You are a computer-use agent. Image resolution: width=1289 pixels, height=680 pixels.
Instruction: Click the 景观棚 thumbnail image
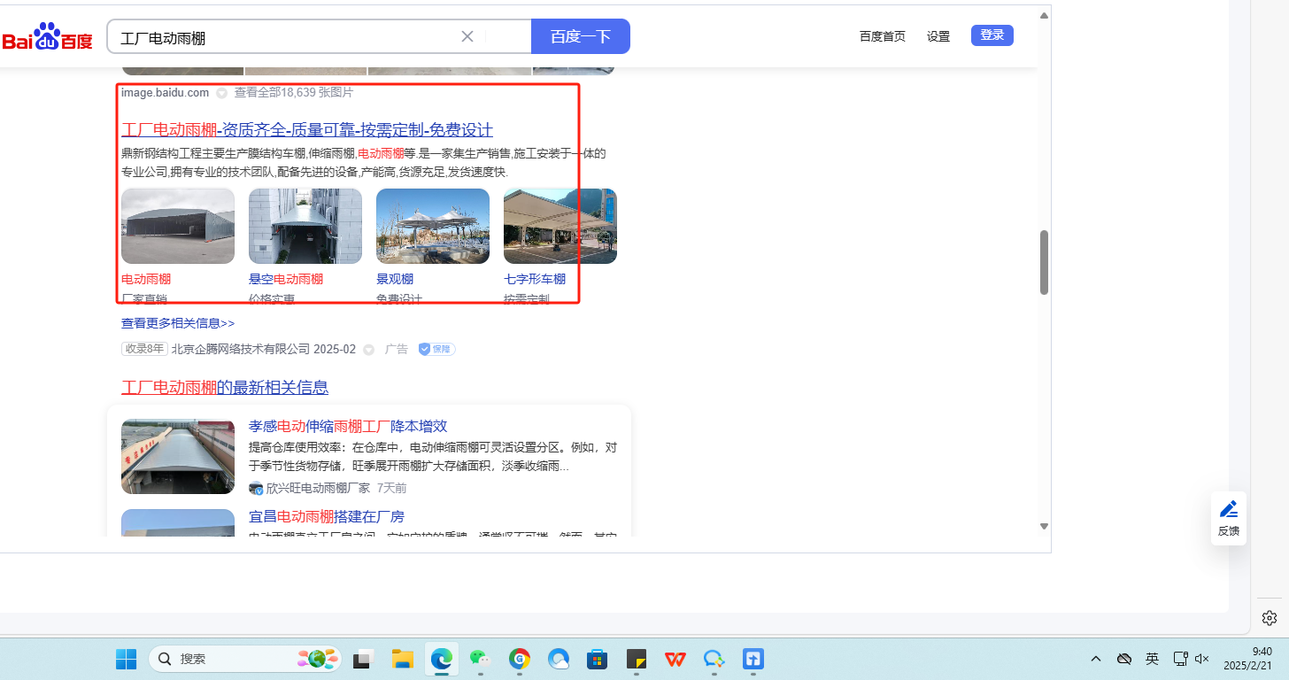[x=433, y=226]
